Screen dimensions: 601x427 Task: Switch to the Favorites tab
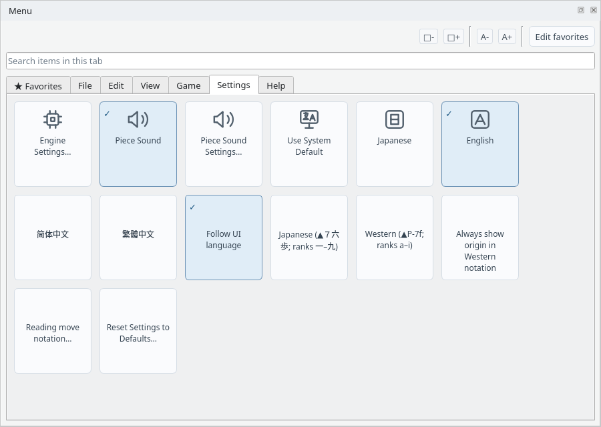[x=38, y=86]
